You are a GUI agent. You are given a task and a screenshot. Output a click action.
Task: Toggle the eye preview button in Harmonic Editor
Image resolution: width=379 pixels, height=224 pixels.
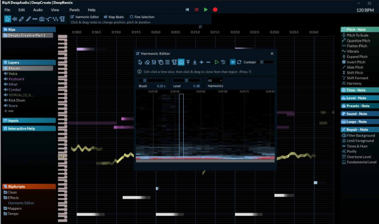coord(233,62)
